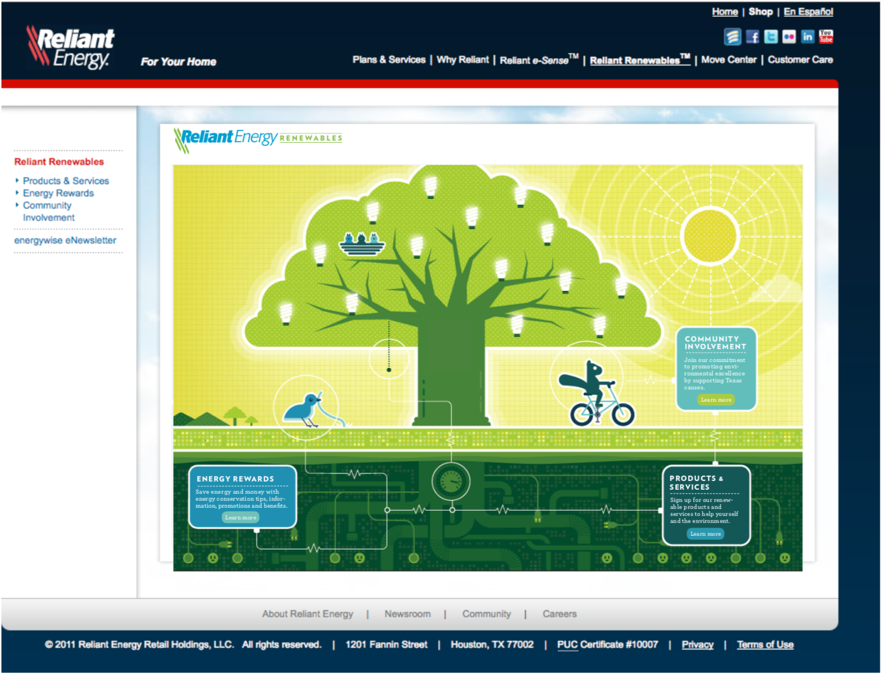Open the Privacy link
The width and height of the screenshot is (881, 674).
coord(697,645)
